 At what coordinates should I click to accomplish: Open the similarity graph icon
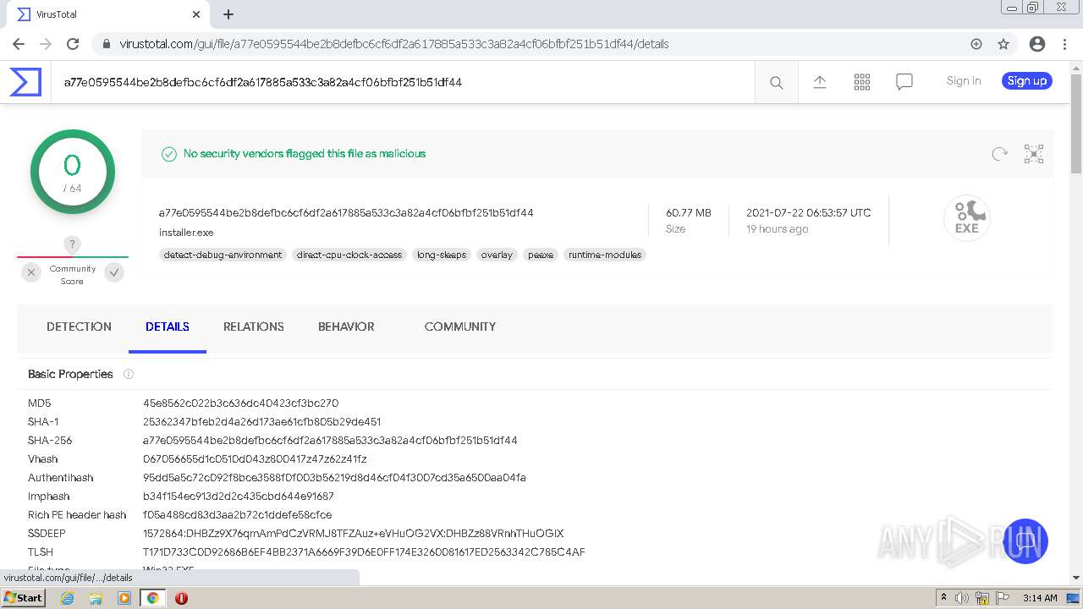(1034, 153)
